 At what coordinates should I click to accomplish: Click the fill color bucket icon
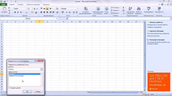coord(32,12)
